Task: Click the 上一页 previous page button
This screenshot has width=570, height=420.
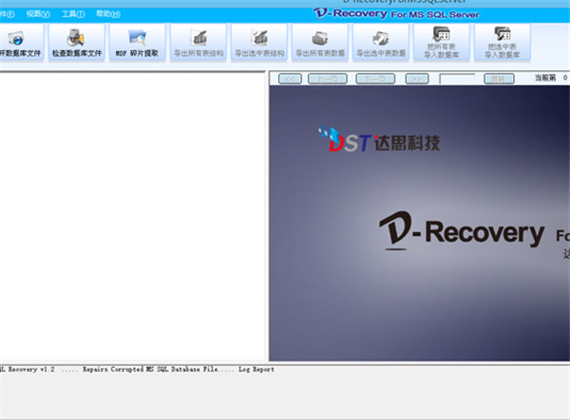Action: click(327, 79)
